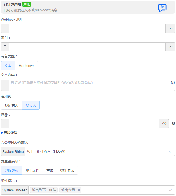Image resolution: width=176 pixels, height=196 pixels.
Task: Click the 输出变量 +0 tag
Action: click(x=70, y=190)
